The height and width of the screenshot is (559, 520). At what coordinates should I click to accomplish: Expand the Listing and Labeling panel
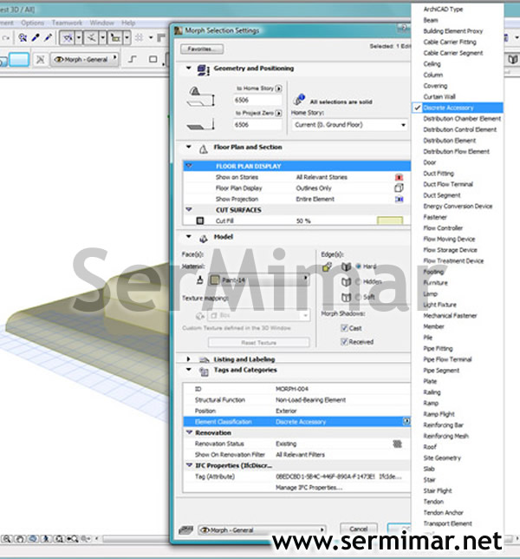click(x=189, y=359)
